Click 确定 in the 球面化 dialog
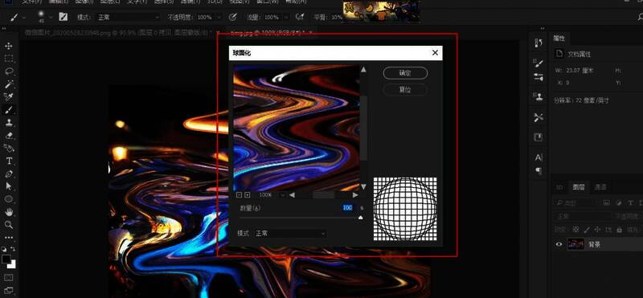 [405, 73]
